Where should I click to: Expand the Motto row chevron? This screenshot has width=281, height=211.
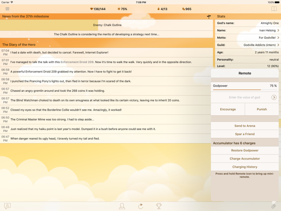coord(278,38)
